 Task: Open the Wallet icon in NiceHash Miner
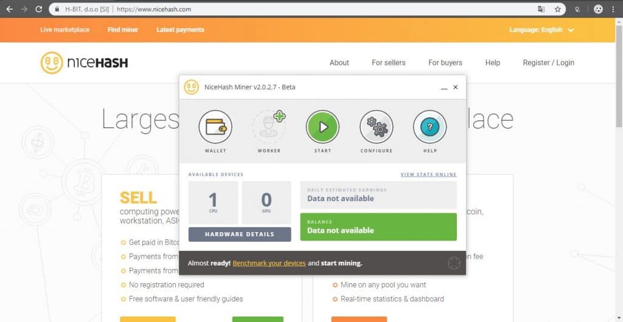point(215,127)
